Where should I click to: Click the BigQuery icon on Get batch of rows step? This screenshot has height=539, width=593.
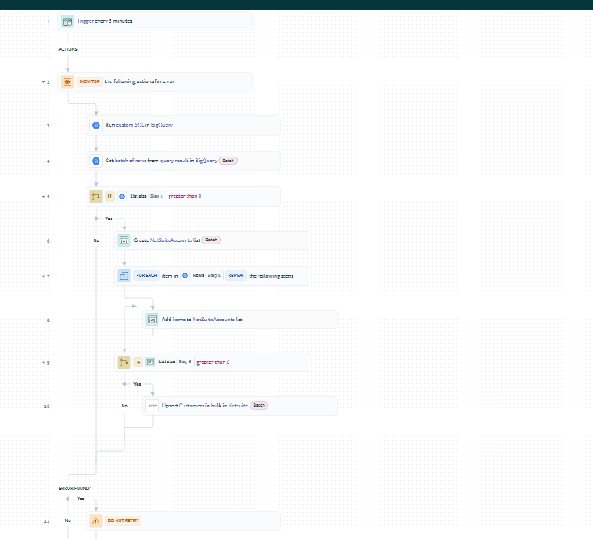95,161
